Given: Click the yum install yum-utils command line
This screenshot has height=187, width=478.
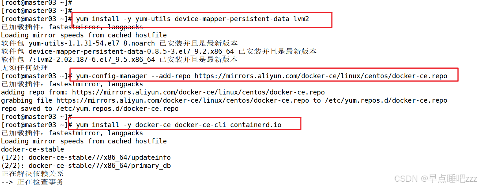Looking at the screenshot, I should (192, 19).
